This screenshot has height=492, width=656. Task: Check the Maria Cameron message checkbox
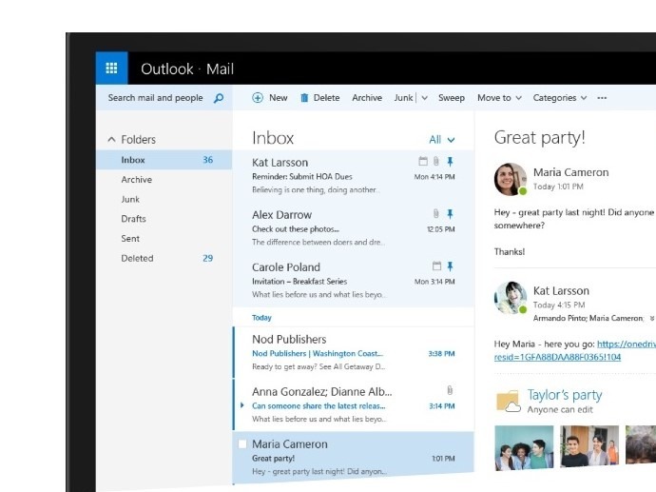(x=242, y=443)
